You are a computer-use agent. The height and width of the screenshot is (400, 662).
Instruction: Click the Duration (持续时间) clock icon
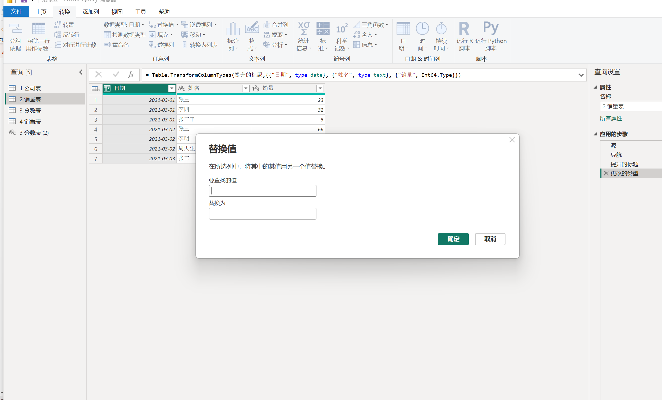click(441, 29)
